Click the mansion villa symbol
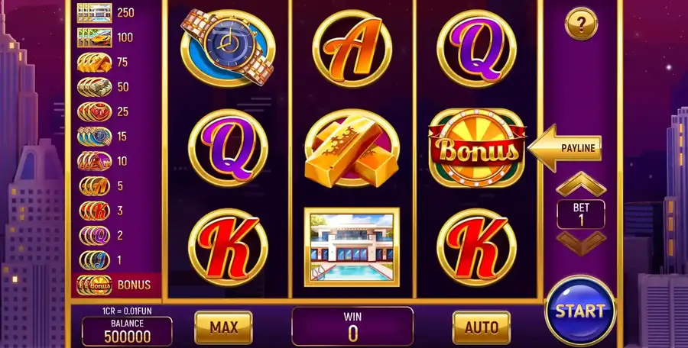Image resolution: width=688 pixels, height=348 pixels. pyautogui.click(x=352, y=247)
